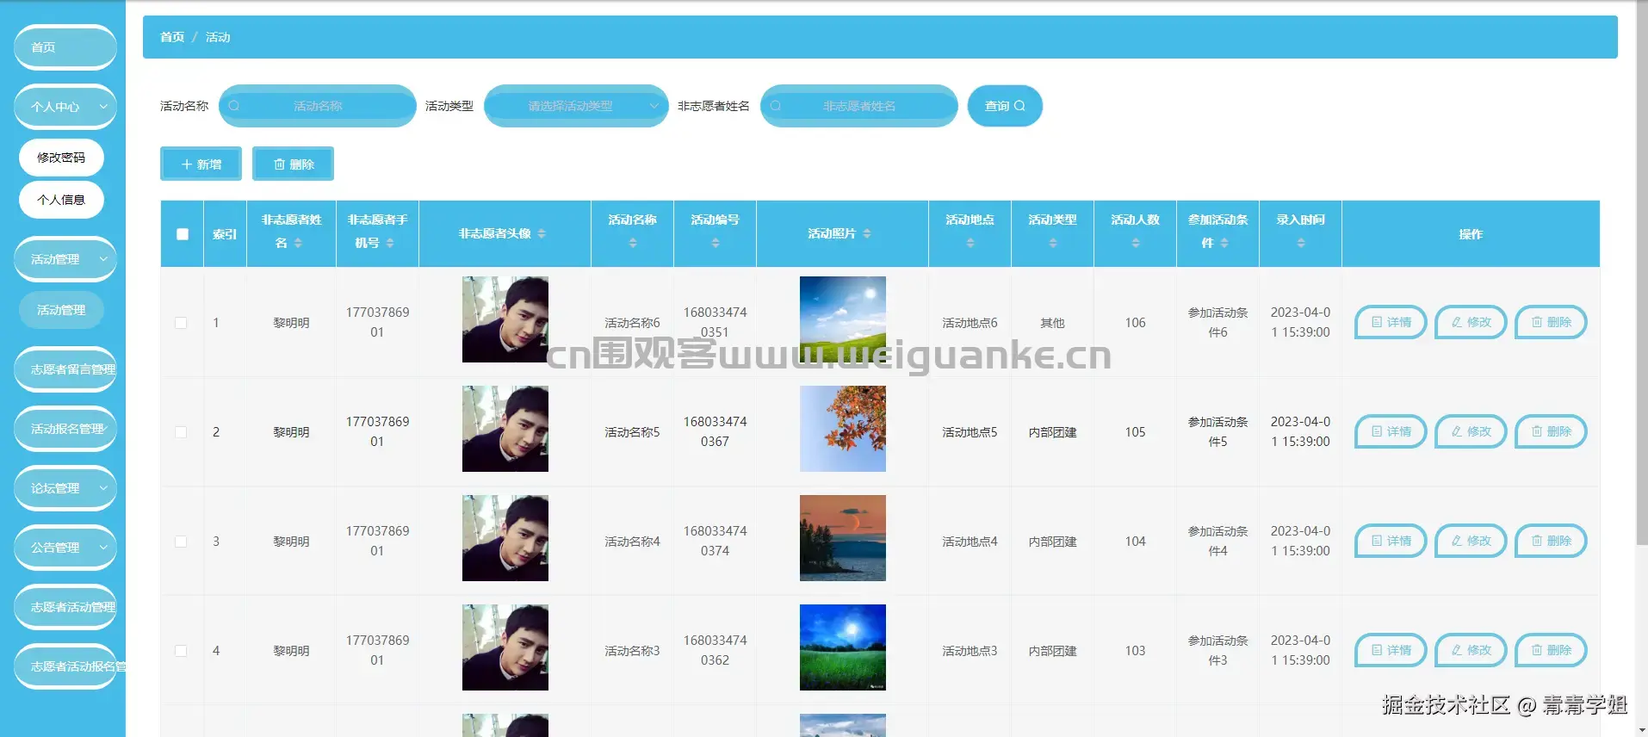Go to 首页 in the sidebar
The height and width of the screenshot is (737, 1648).
point(65,47)
